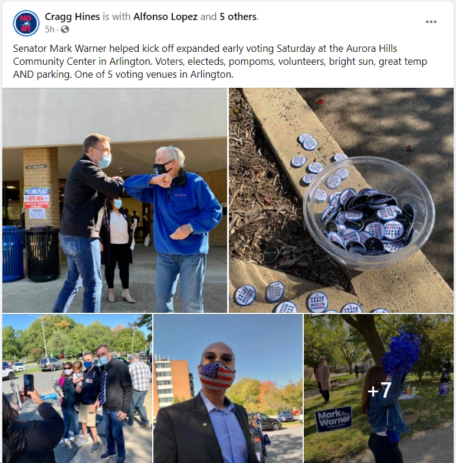Image resolution: width=456 pixels, height=463 pixels.
Task: Open photo of Biden Harris buttons bowl
Action: [x=341, y=200]
